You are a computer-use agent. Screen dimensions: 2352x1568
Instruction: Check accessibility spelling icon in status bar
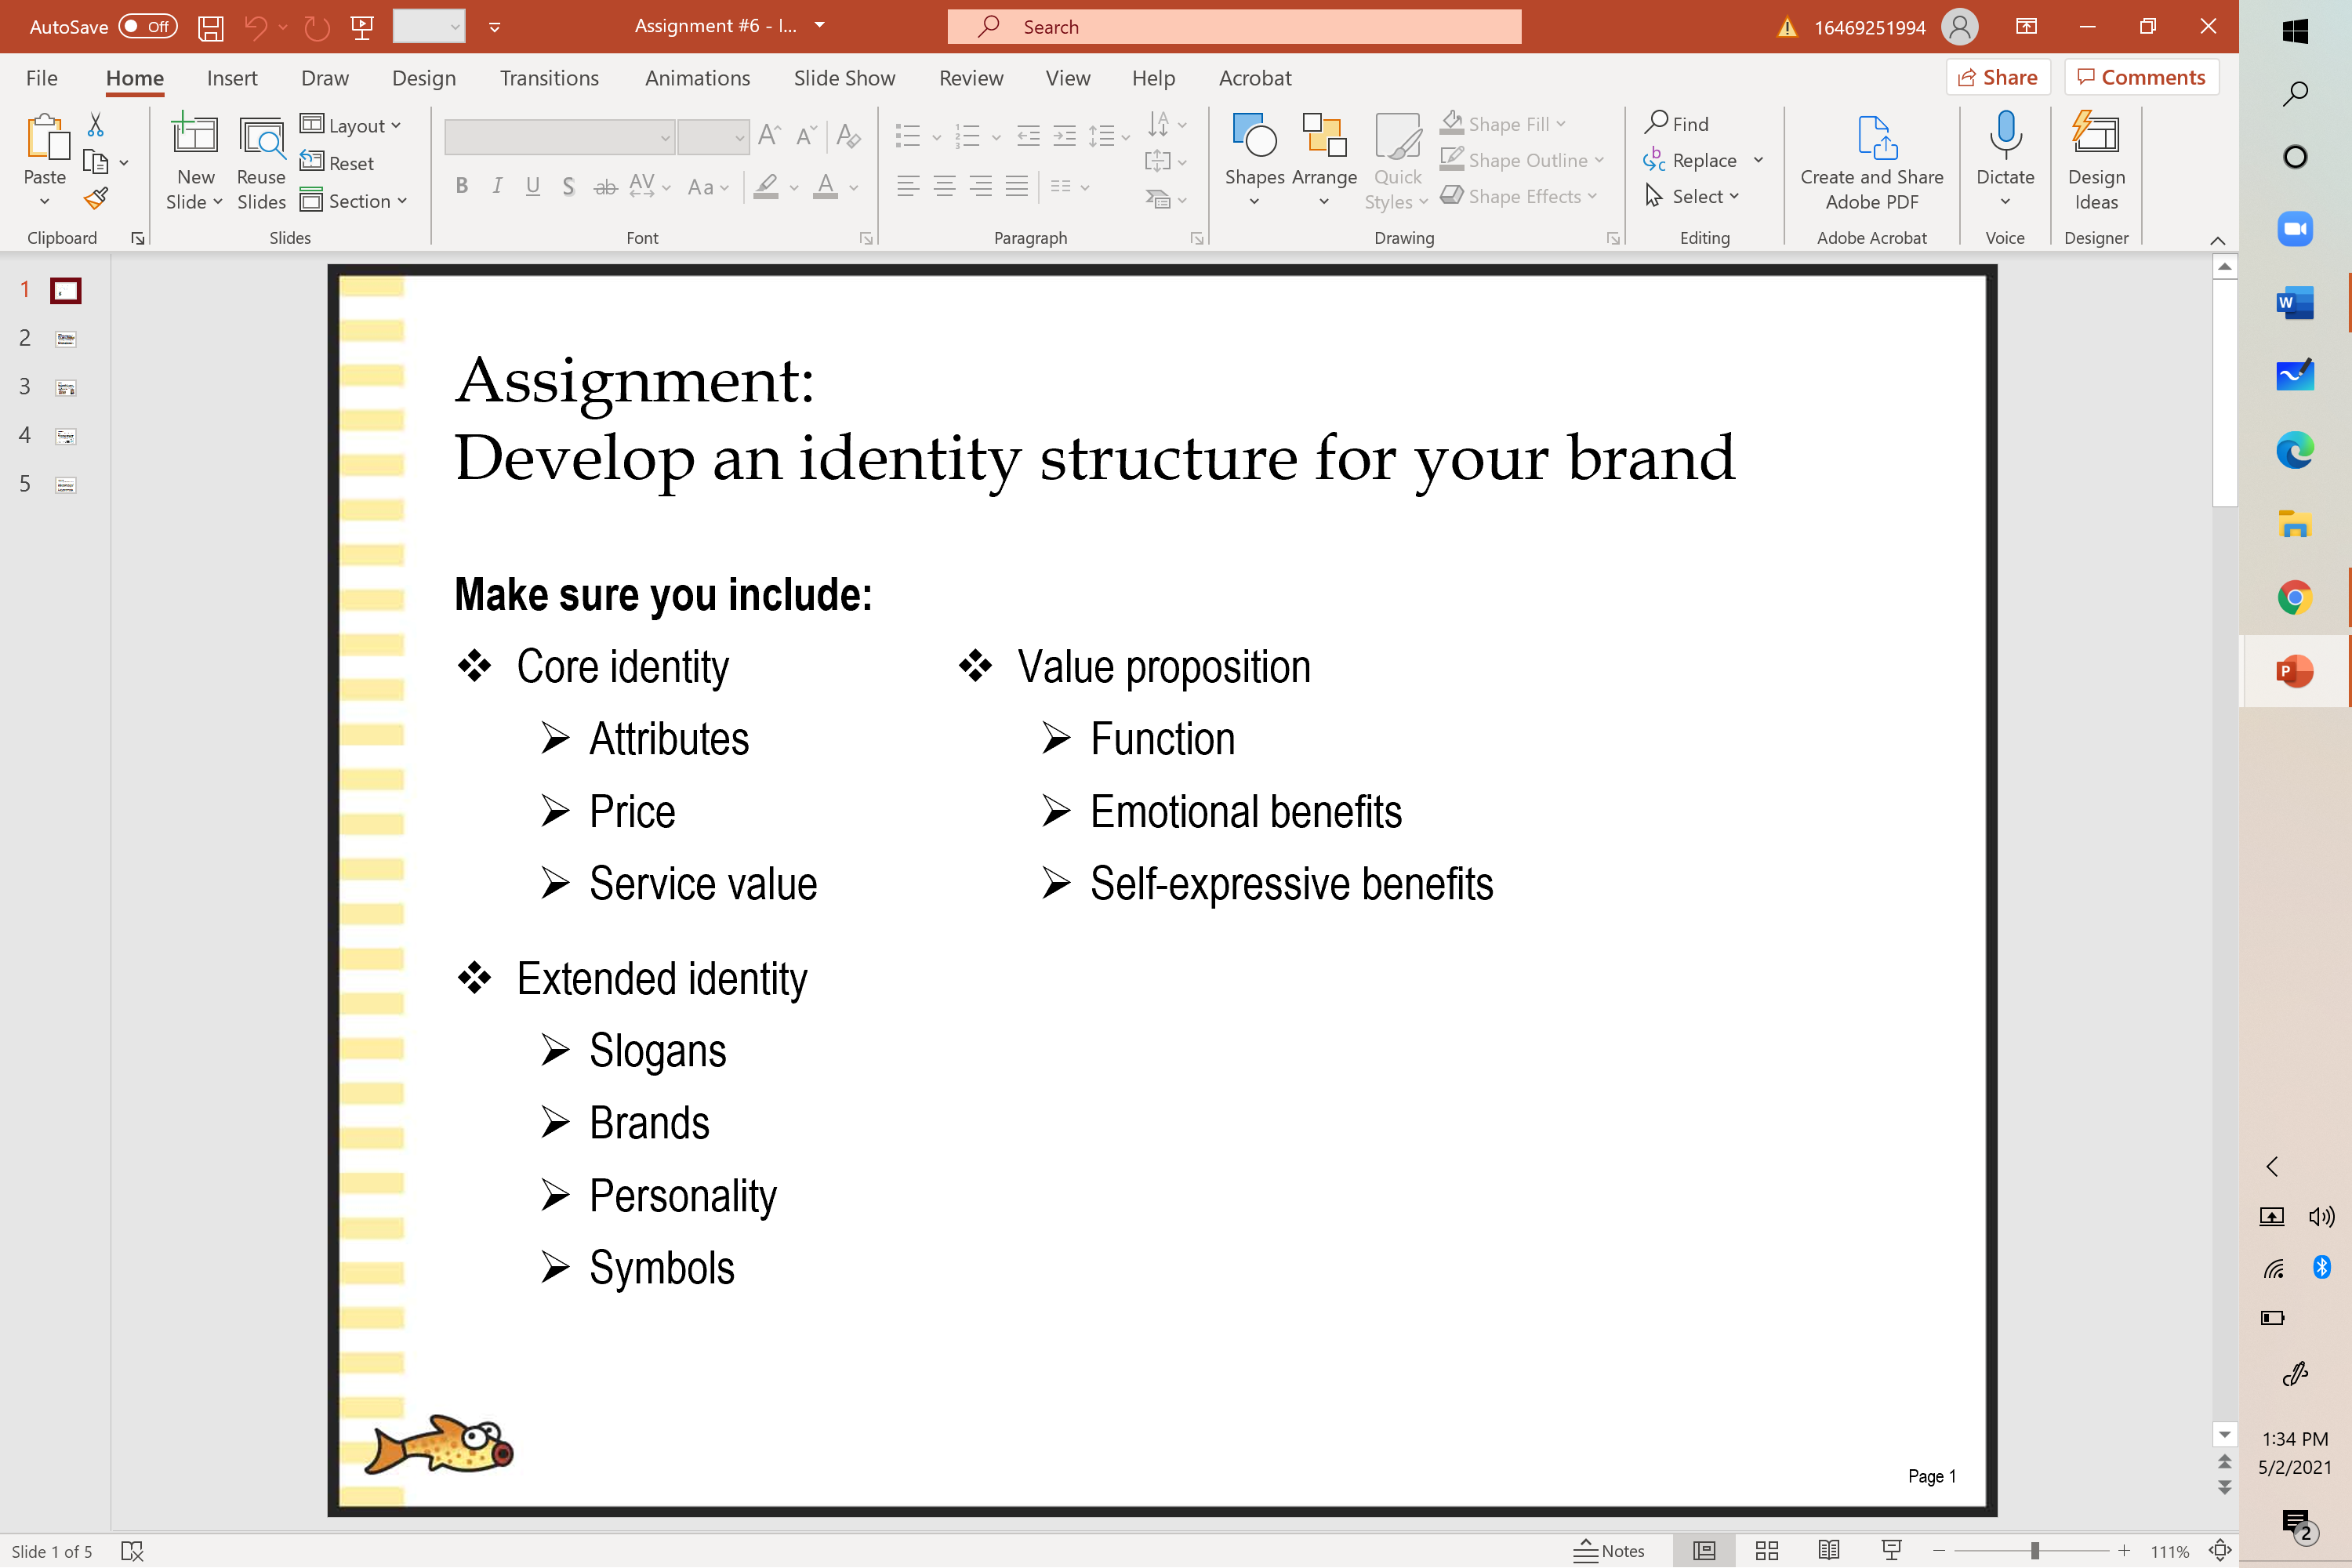[x=132, y=1551]
